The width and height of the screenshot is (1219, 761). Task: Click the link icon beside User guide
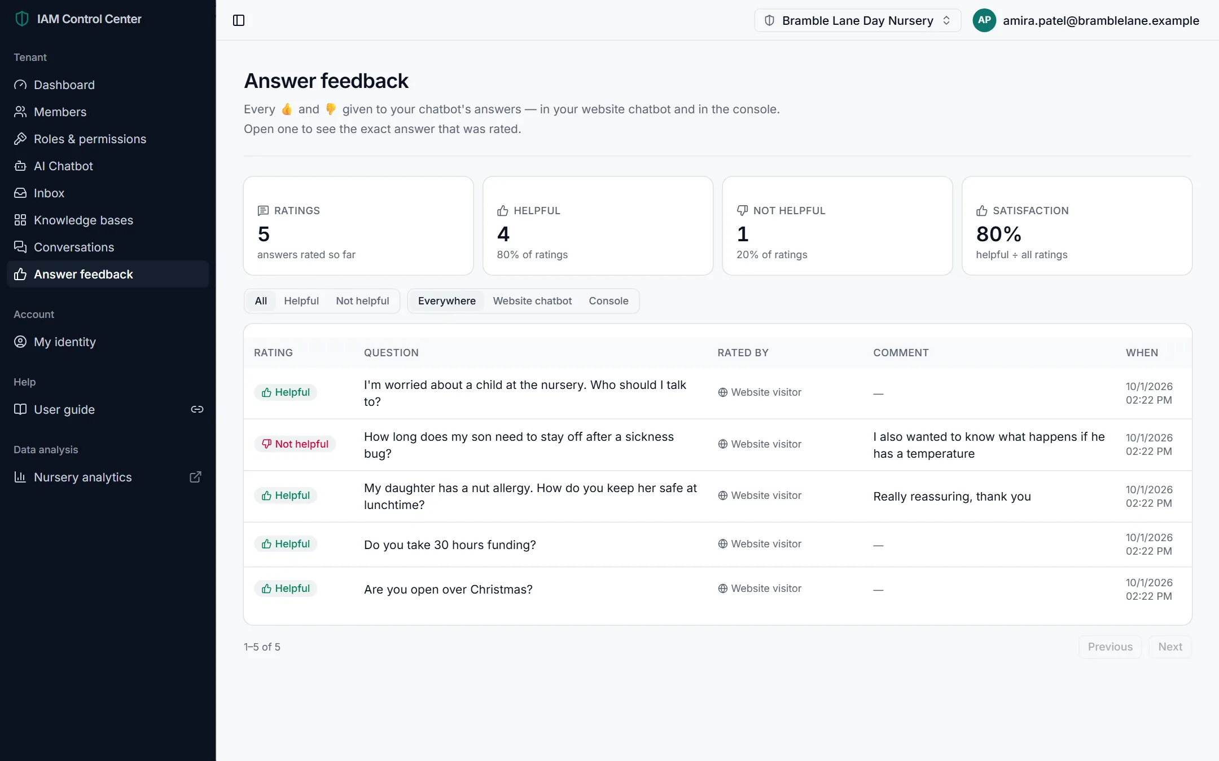click(197, 409)
